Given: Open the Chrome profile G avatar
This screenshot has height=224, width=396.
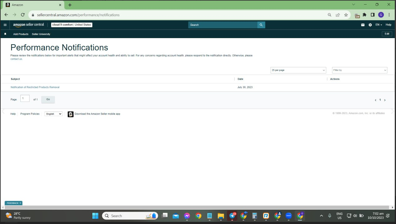Looking at the screenshot, I should click(381, 15).
